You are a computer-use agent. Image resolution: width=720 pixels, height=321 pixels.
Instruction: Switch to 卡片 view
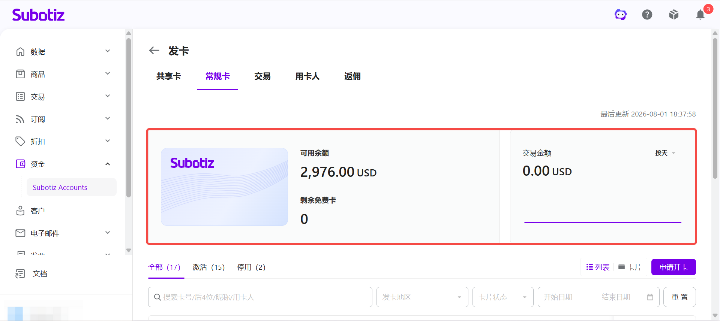click(630, 267)
